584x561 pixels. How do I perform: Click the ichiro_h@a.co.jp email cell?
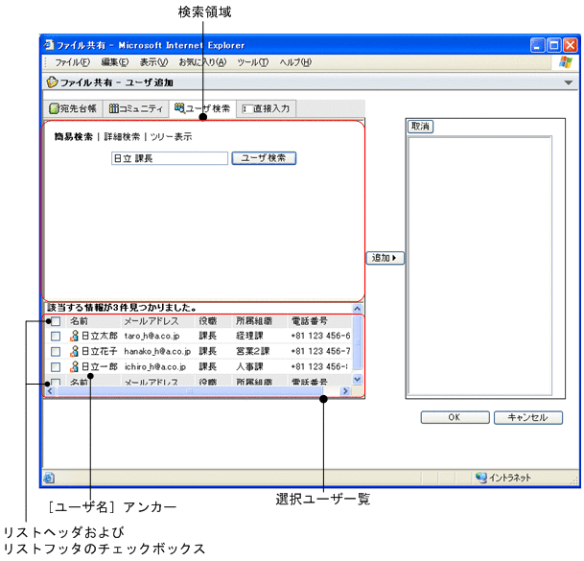155,367
